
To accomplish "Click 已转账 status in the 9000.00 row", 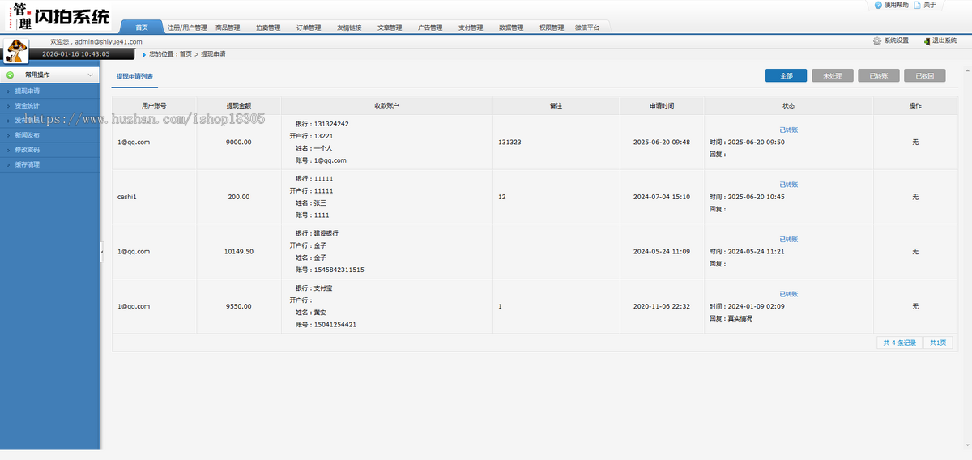I will coord(788,130).
